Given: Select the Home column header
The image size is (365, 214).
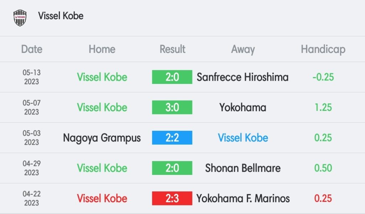Looking at the screenshot, I should click(x=102, y=49).
